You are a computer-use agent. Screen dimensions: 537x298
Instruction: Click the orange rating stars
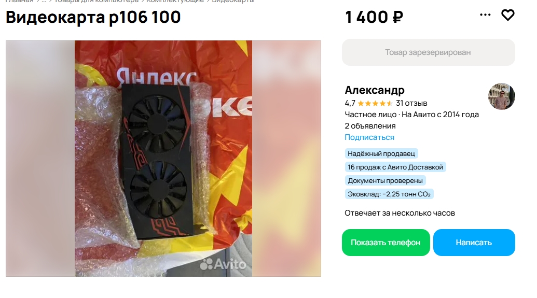point(375,103)
